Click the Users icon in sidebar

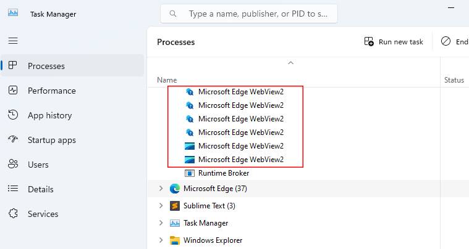[13, 165]
